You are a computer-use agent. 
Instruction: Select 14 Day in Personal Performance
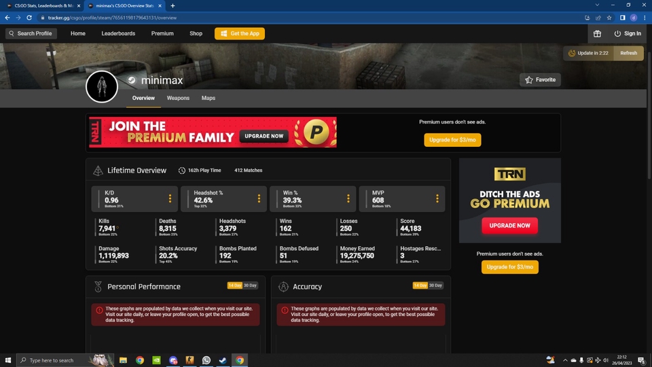[234, 285]
